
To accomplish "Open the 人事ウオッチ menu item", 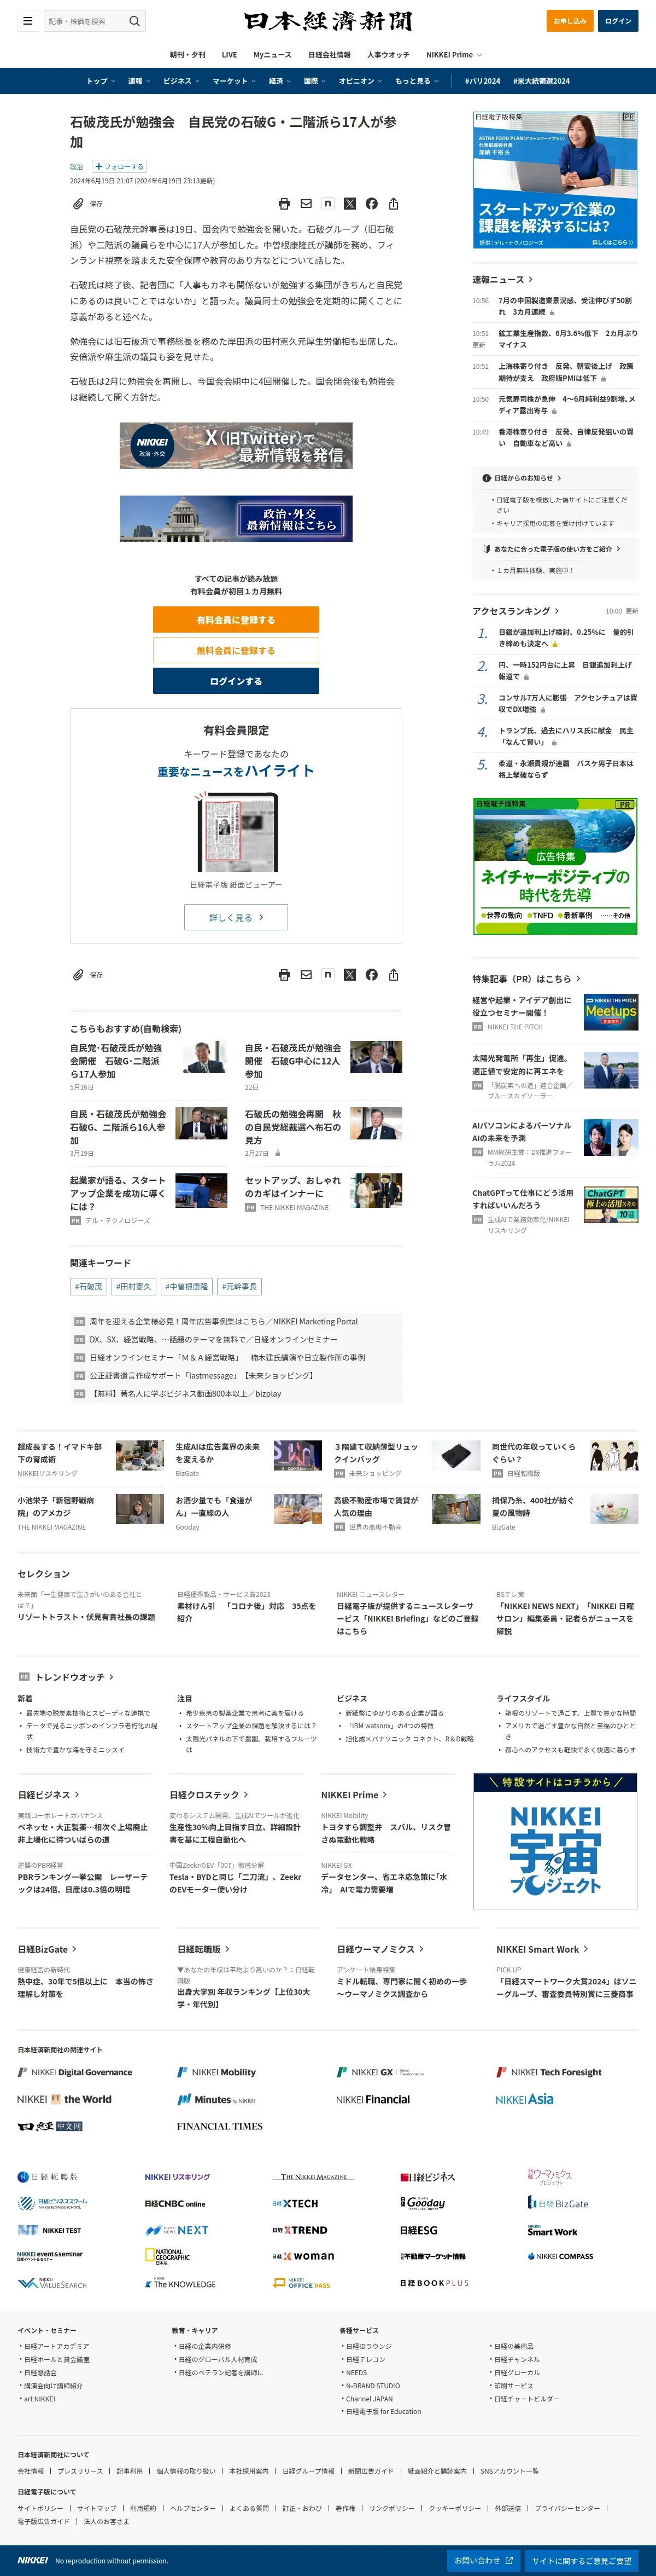I will 389,55.
